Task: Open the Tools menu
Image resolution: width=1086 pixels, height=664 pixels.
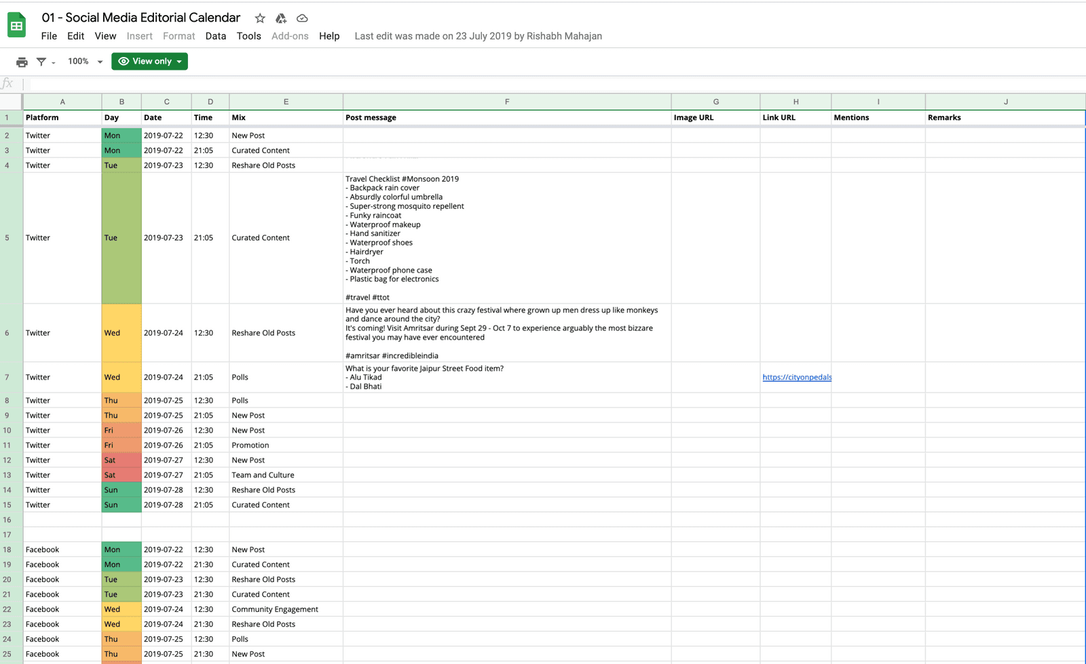Action: 248,36
